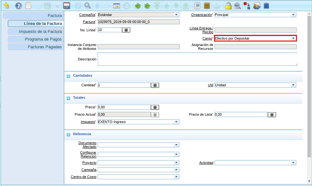The image size is (312, 186).
Task: Go to previous record with the green left arrow
Action: coord(137,6)
